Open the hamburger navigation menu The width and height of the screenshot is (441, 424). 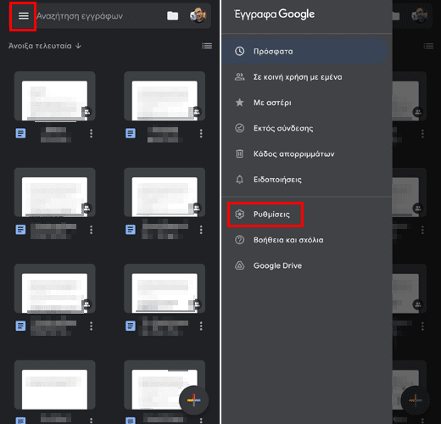[x=24, y=16]
